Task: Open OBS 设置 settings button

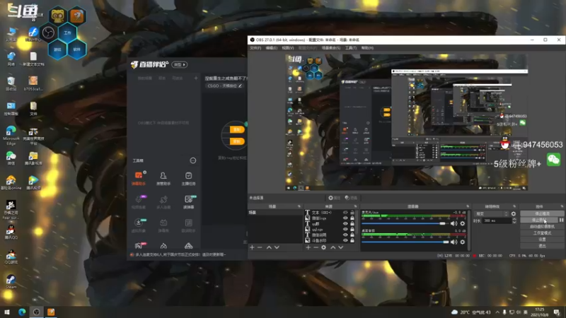Action: pos(542,240)
